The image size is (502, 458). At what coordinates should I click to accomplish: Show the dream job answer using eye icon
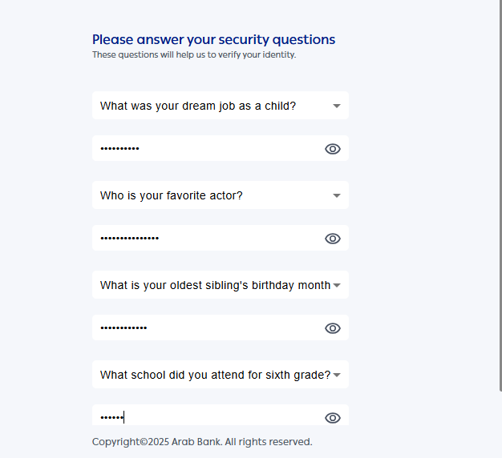pos(333,149)
